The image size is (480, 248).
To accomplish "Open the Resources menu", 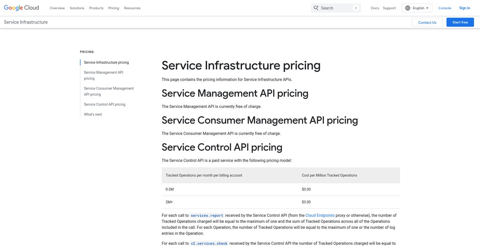I will (x=132, y=8).
